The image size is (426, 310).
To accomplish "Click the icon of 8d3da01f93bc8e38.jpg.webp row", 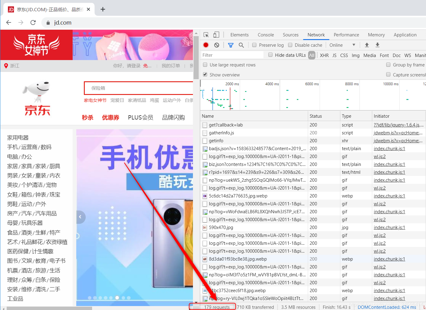I will tap(205, 259).
